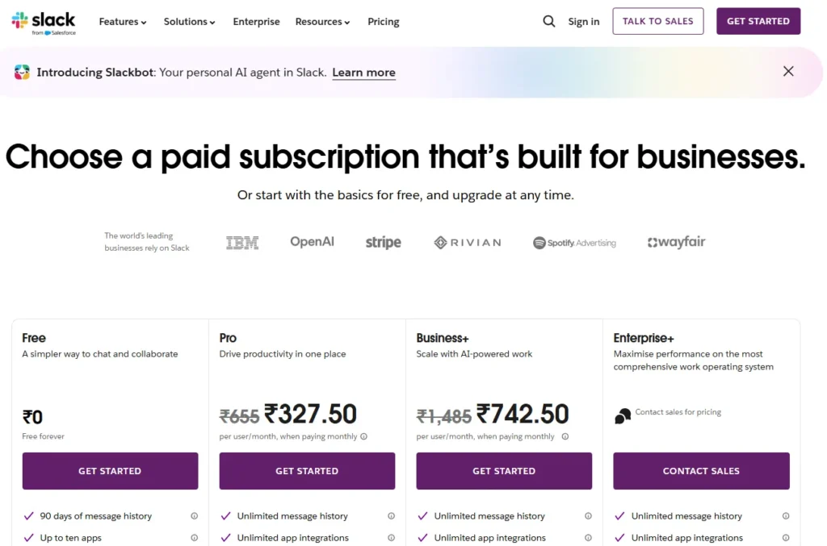Open the search magnifier icon
This screenshot has width=827, height=546.
pos(549,22)
